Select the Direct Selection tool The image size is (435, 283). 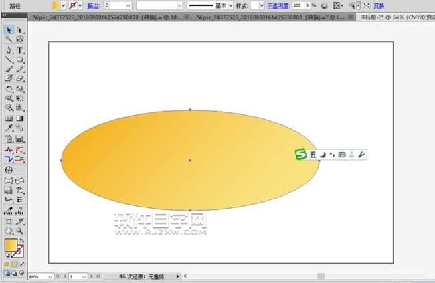(x=19, y=30)
